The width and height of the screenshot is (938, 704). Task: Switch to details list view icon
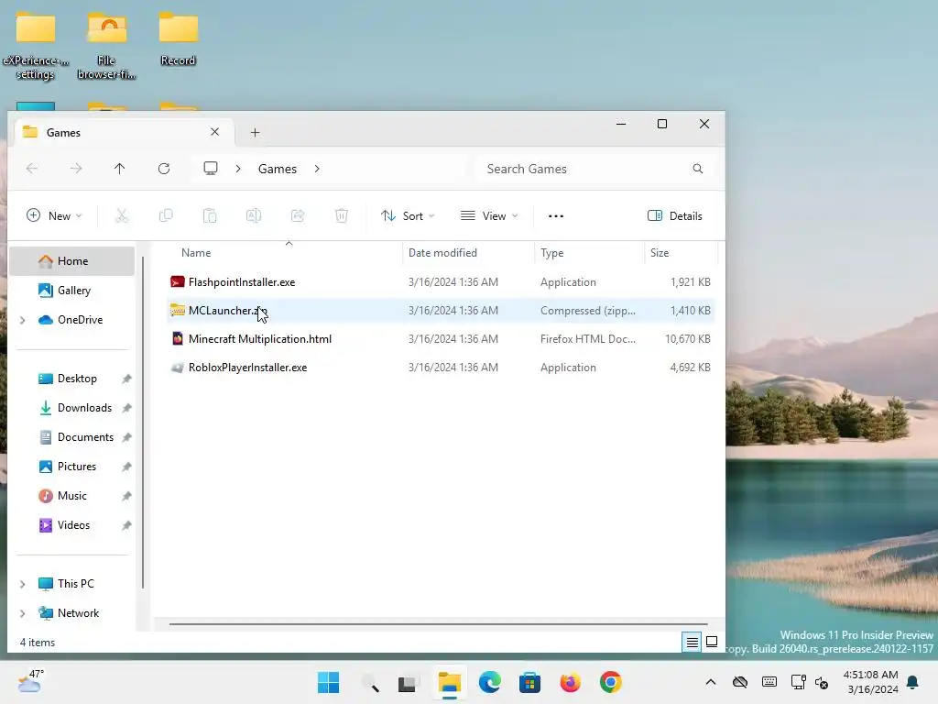click(693, 643)
